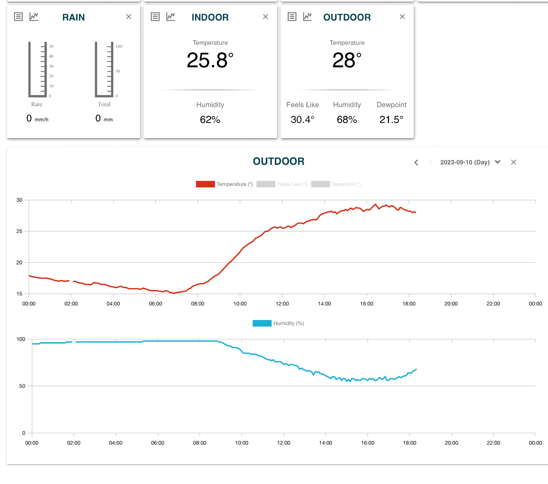Click the red Temperature color swatch
This screenshot has height=484, width=548.
pyautogui.click(x=205, y=184)
